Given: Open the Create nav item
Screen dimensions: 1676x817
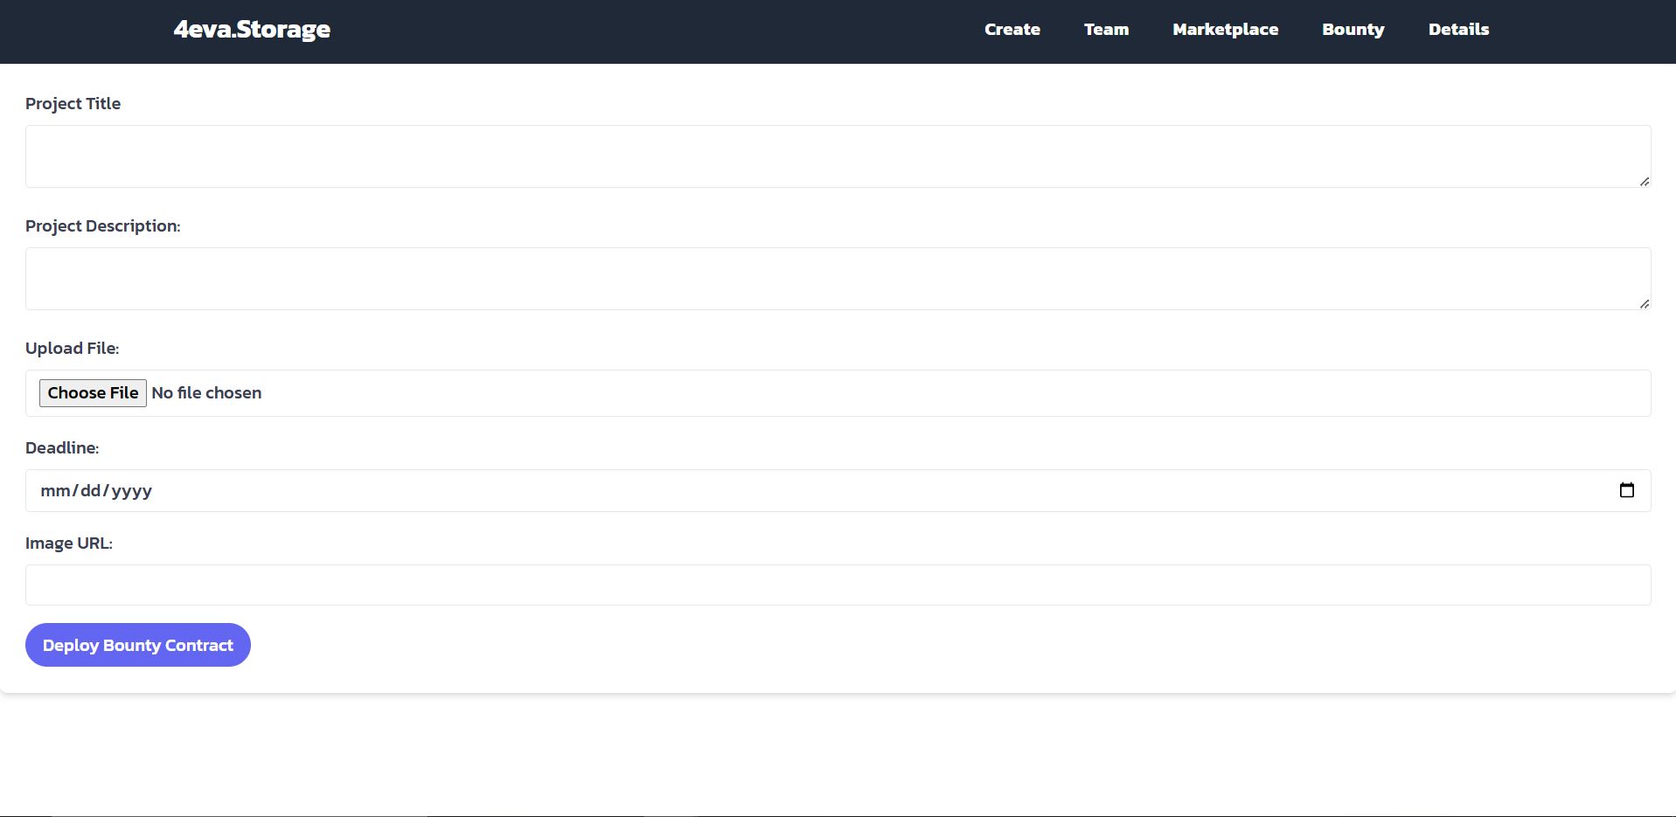Looking at the screenshot, I should [x=1012, y=30].
